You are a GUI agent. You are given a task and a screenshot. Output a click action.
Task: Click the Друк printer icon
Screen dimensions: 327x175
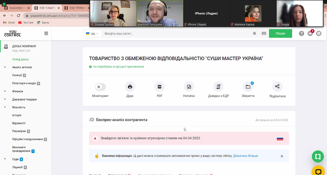130,87
